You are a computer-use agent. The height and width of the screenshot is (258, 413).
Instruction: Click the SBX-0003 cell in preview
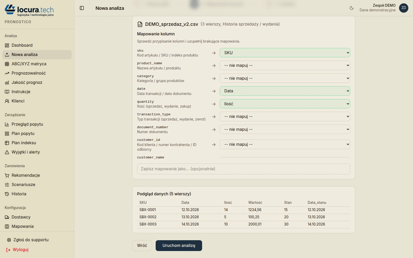[x=148, y=224]
